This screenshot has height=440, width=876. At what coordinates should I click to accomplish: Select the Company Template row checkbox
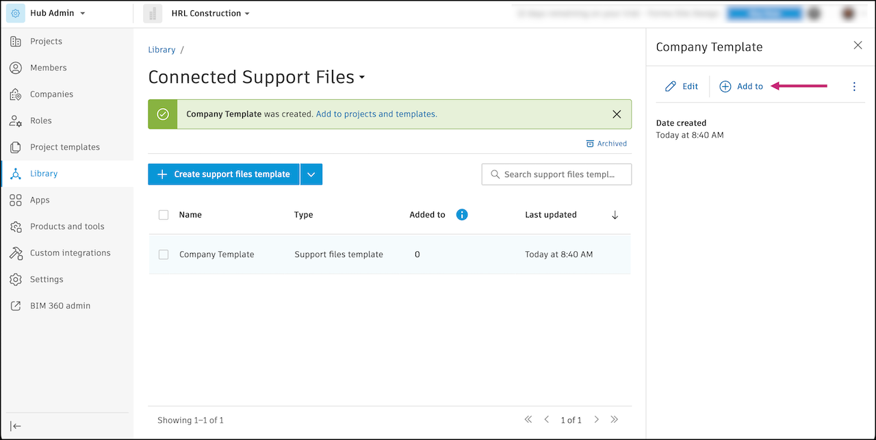tap(164, 254)
